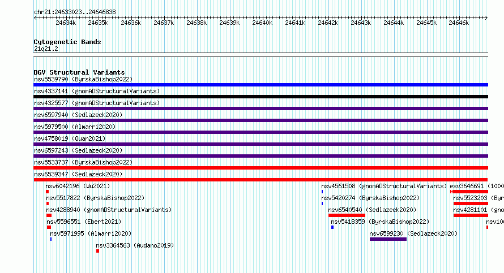This screenshot has width=504, height=273.
Task: Select the black nsv4337141 variant bar
Action: [260, 97]
